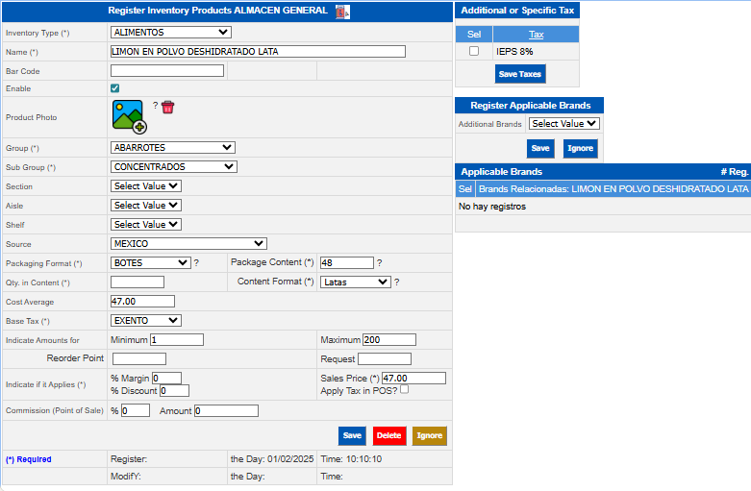Image resolution: width=751 pixels, height=491 pixels.
Task: Click the Sel column header in Applicable Brands
Action: 465,189
